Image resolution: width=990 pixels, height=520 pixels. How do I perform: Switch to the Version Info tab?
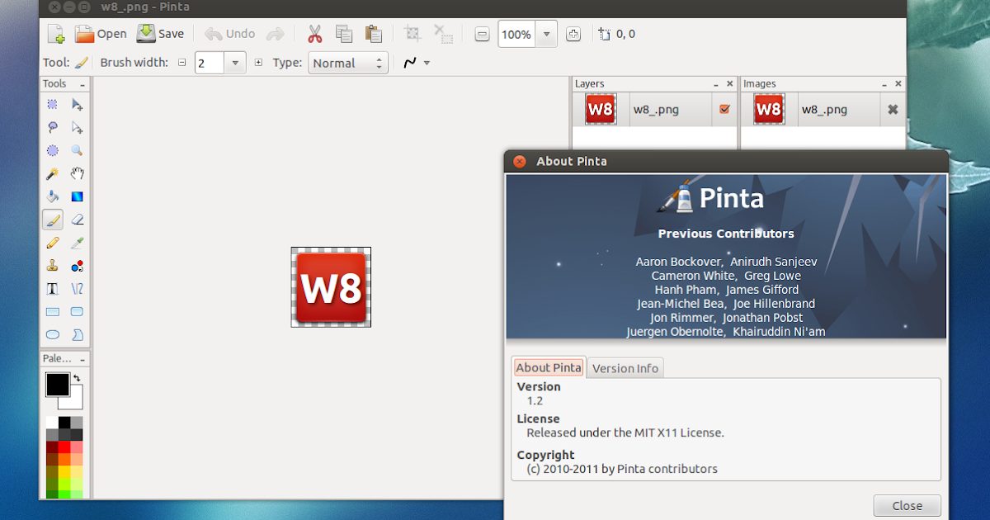(625, 367)
